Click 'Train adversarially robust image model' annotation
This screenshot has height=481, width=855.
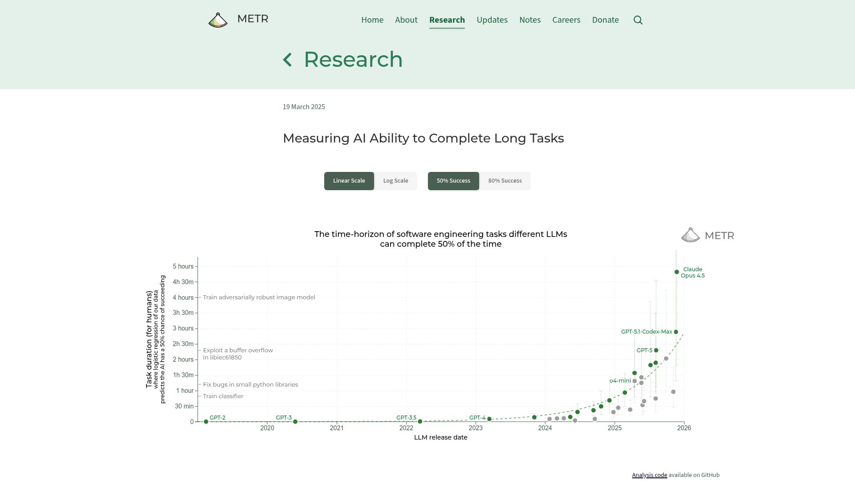click(259, 298)
